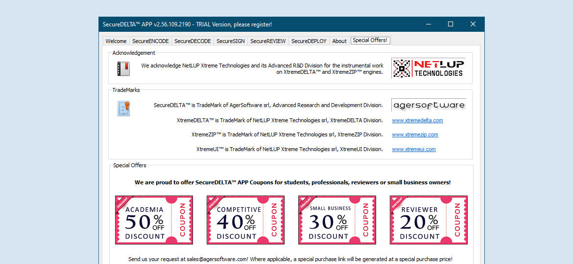Go to the SecureSIGN tab
This screenshot has width=573, height=264.
(231, 41)
